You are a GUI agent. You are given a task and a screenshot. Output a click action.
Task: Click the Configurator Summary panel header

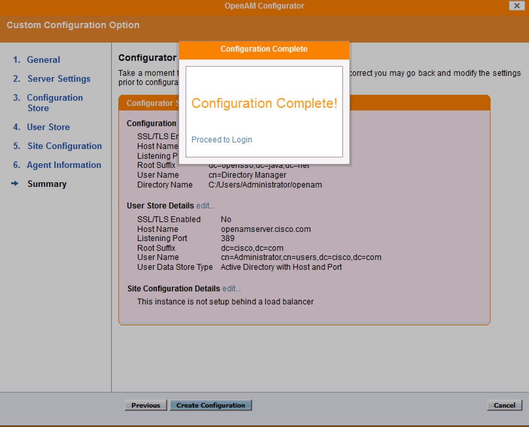coord(155,102)
